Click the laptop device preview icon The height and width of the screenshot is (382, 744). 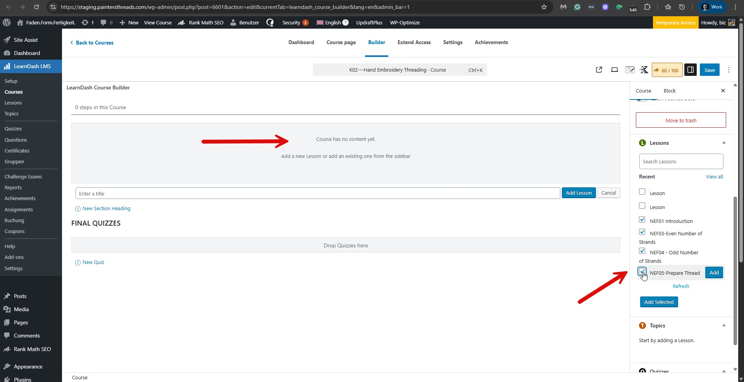point(614,70)
